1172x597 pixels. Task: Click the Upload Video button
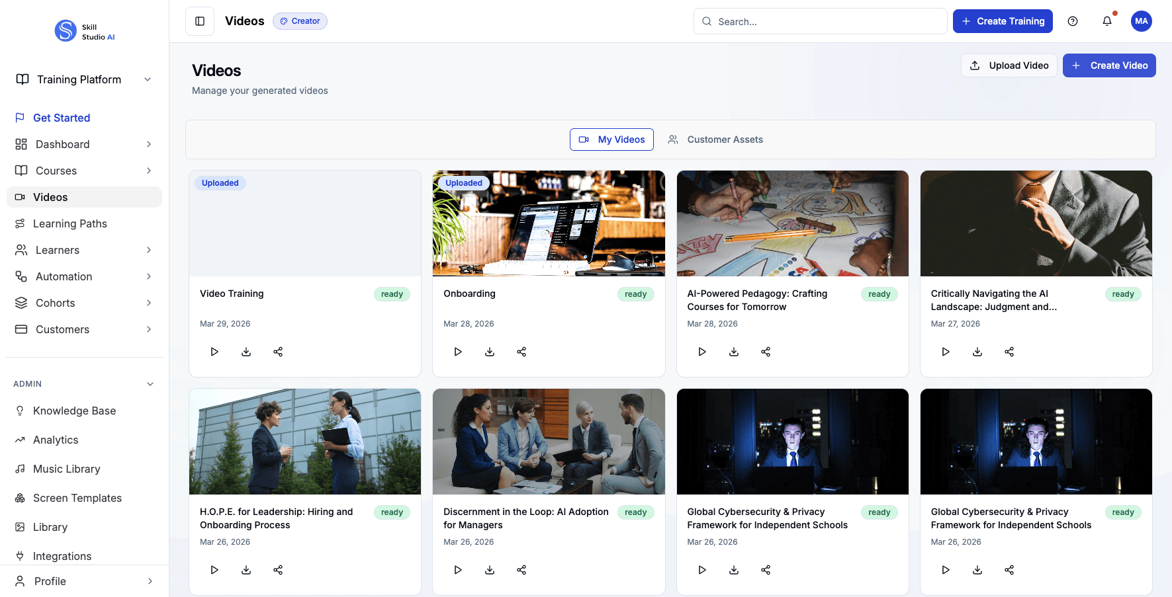click(1009, 65)
